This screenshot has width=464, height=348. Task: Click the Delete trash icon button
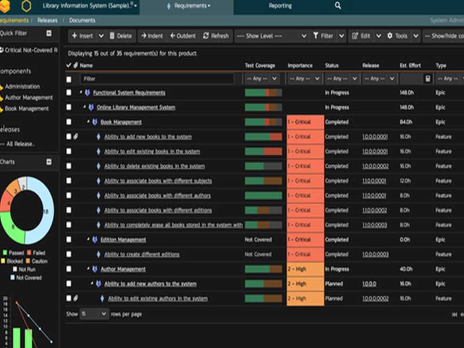pos(121,36)
